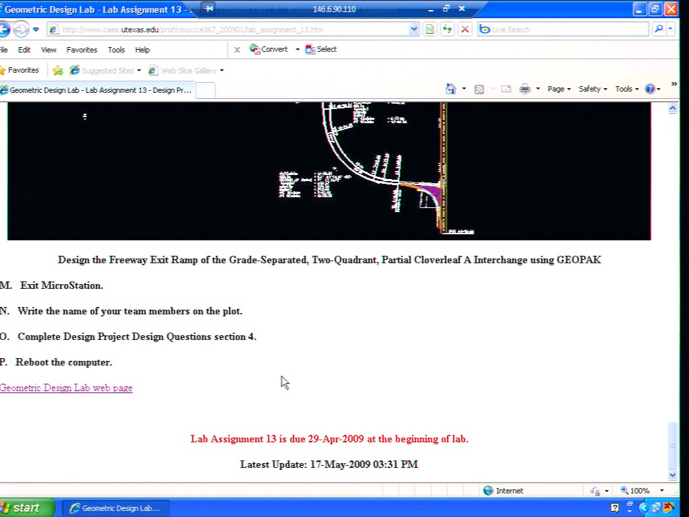This screenshot has height=517, width=689.
Task: Expand the Suggested Sites dropdown arrow
Action: 139,70
